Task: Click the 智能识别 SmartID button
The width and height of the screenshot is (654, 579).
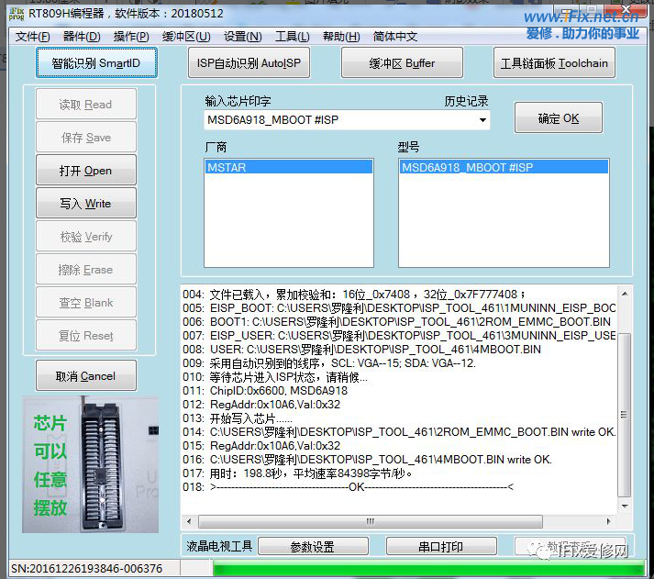Action: [96, 63]
